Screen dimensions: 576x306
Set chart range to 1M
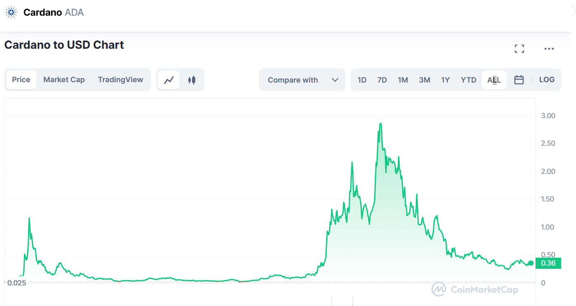[403, 80]
